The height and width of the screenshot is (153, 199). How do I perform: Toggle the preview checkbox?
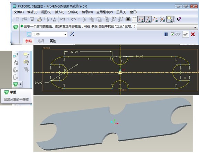coord(172,34)
